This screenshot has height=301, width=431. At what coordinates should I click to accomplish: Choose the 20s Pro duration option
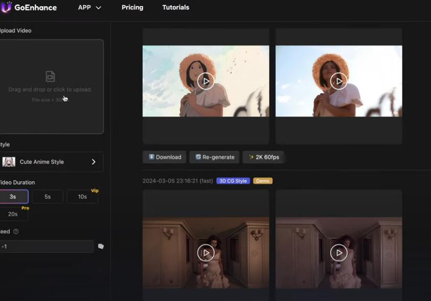pos(13,214)
